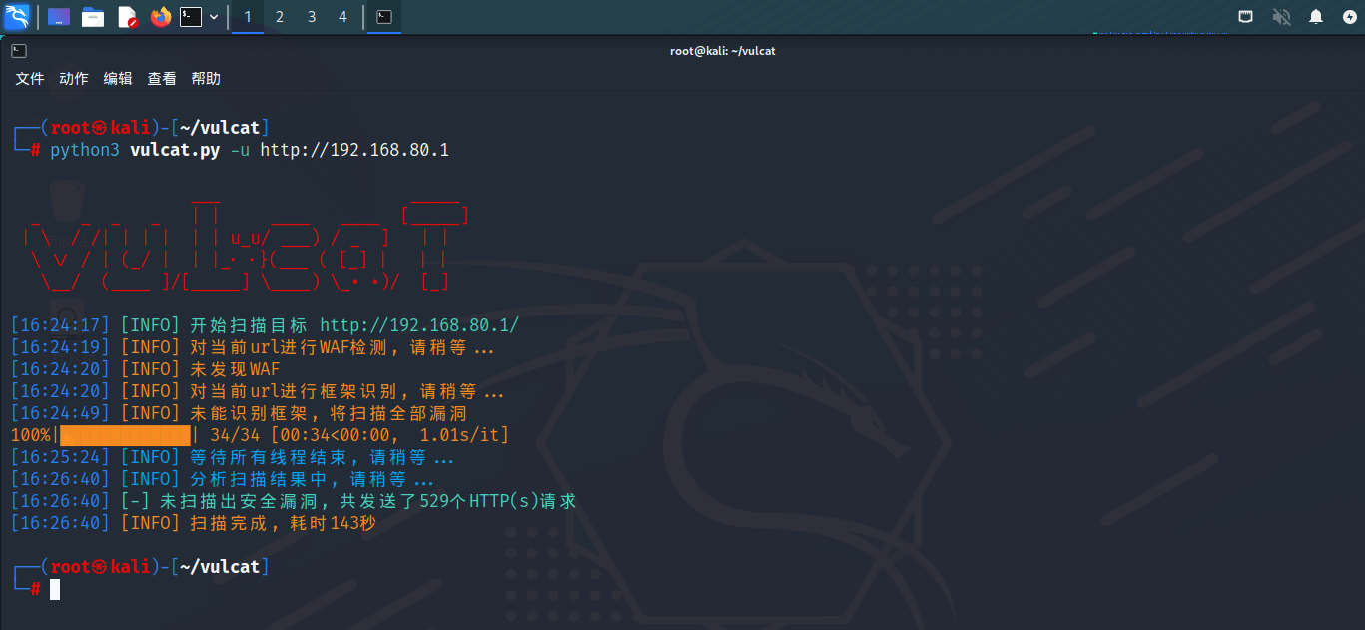Open the 文件 menu
This screenshot has width=1365, height=630.
[30, 78]
